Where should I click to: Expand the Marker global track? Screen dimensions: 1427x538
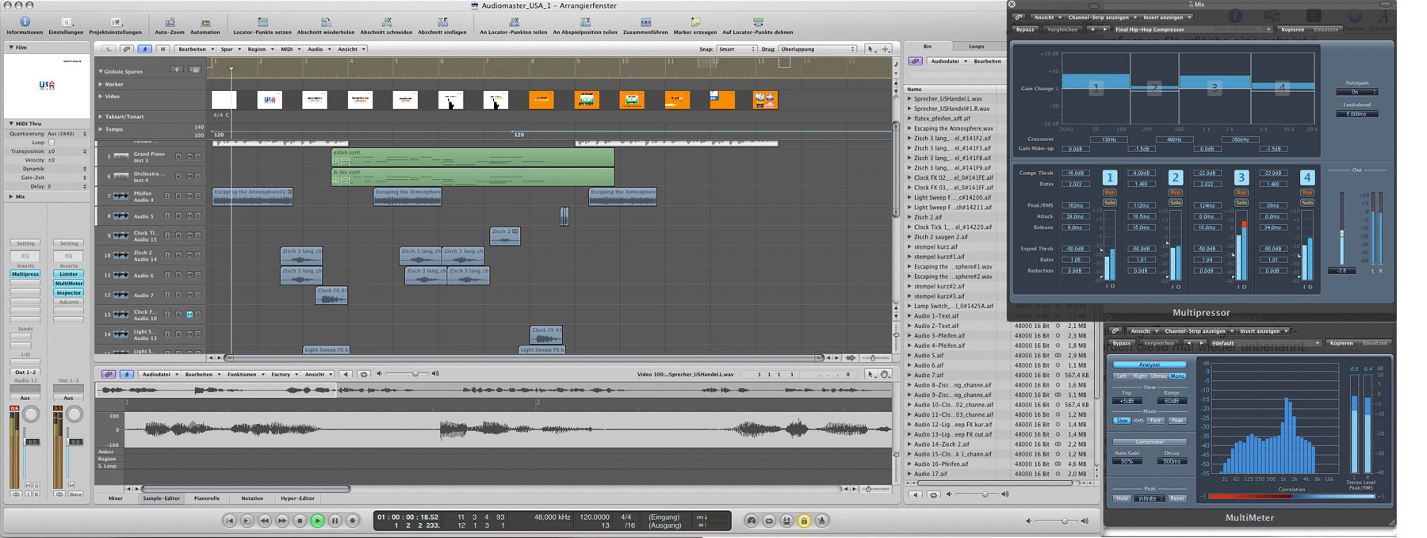coord(101,84)
